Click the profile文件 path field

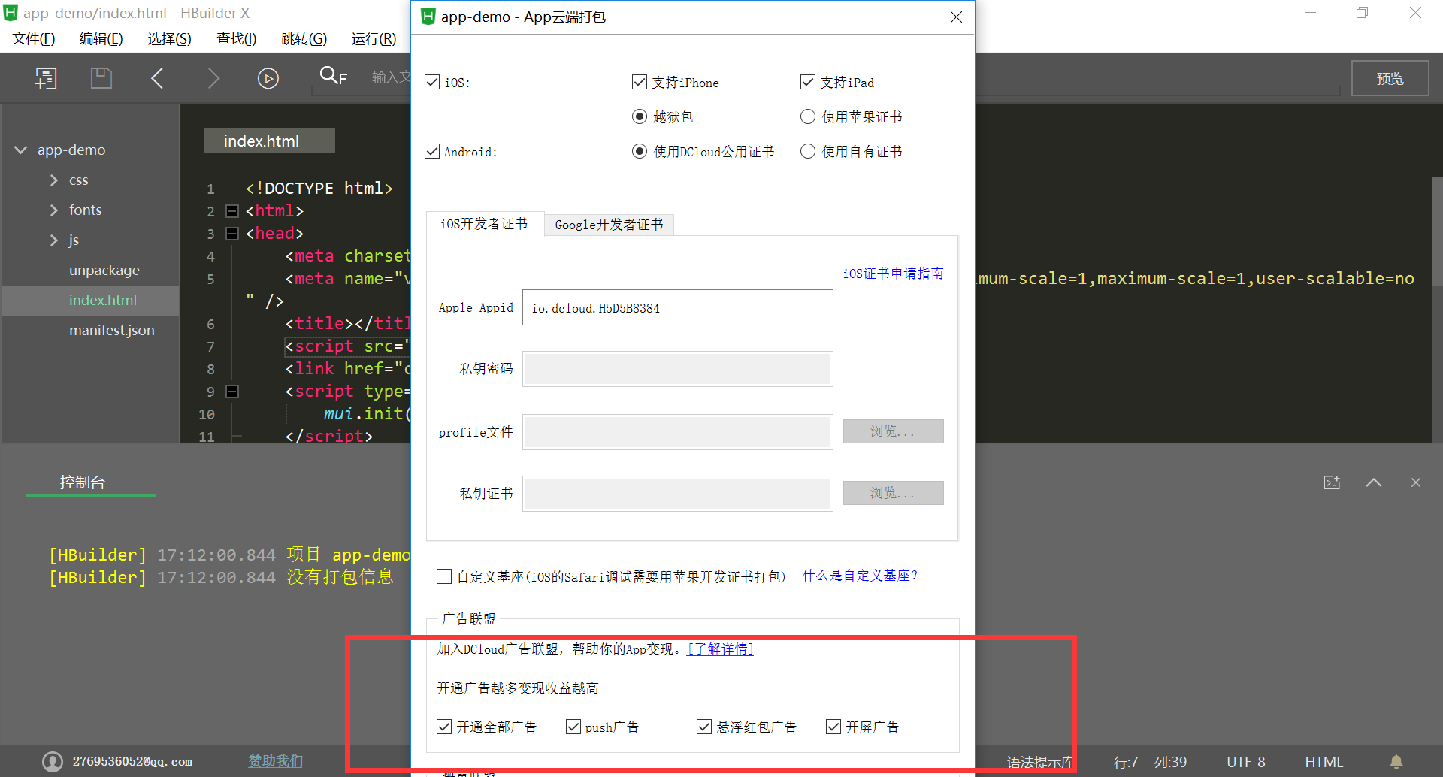pos(678,432)
